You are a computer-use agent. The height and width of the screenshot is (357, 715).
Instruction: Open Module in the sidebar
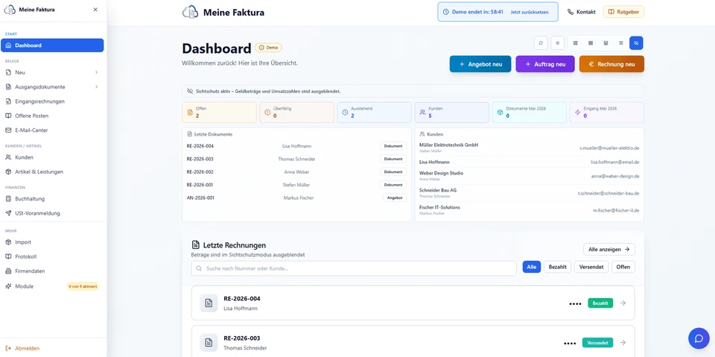(x=52, y=286)
